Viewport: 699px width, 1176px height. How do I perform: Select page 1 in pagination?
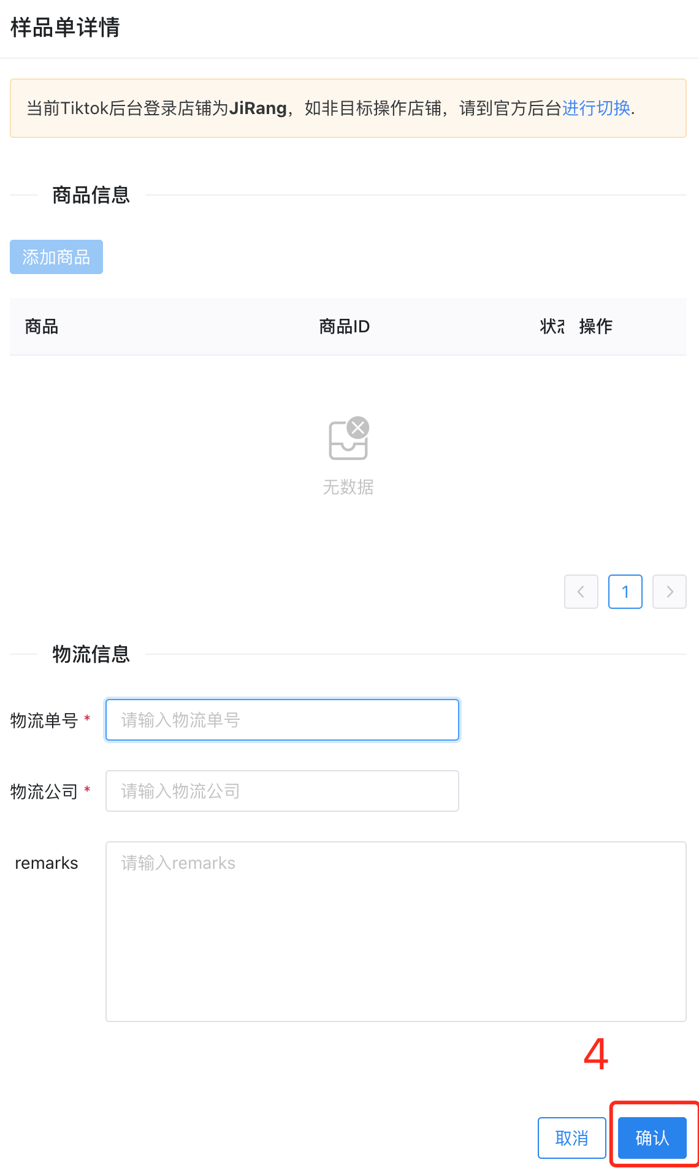point(625,592)
